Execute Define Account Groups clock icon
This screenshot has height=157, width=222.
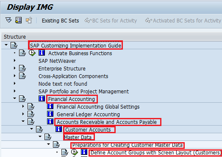(x=75, y=152)
